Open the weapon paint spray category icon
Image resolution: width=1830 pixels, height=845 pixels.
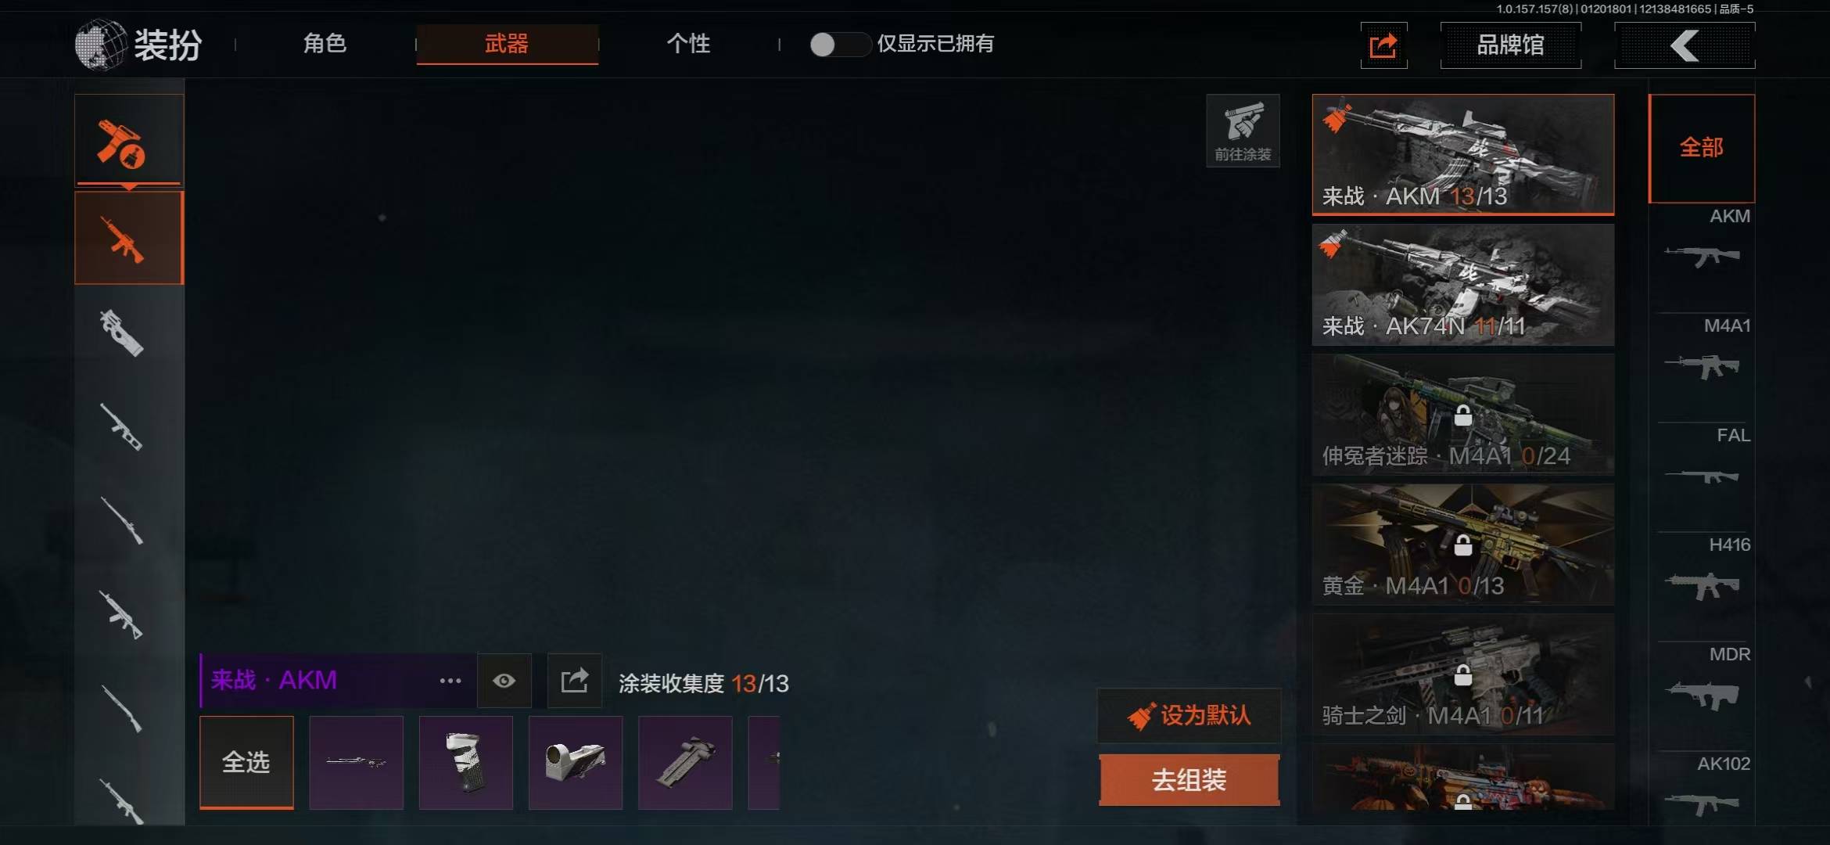click(129, 141)
